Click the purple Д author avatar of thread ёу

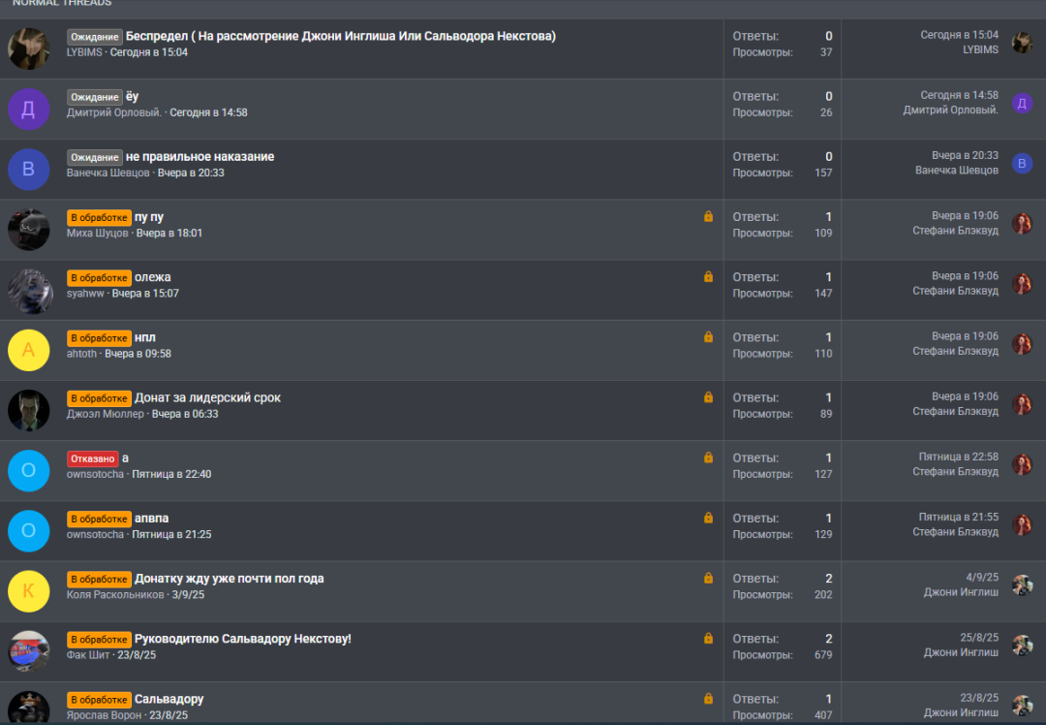(29, 109)
